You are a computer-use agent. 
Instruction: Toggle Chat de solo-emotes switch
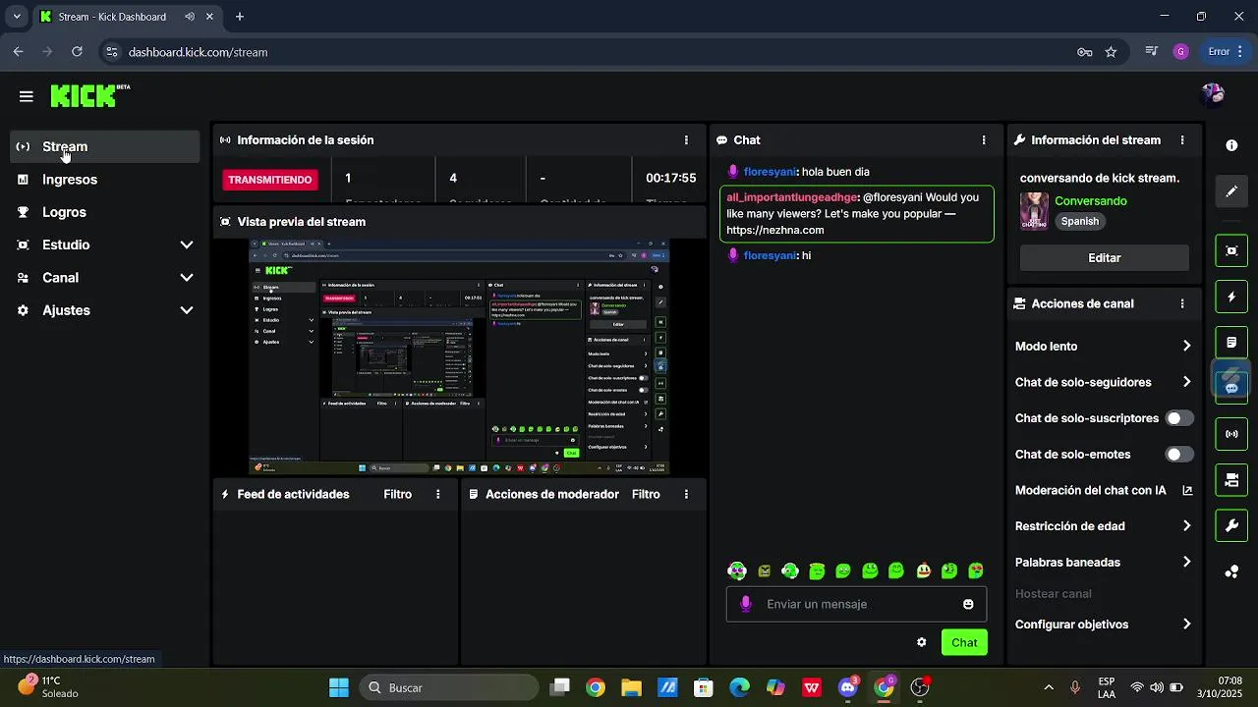pos(1179,455)
